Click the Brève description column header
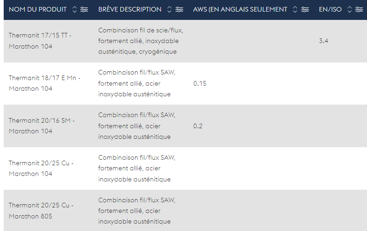This screenshot has width=367, height=231. (x=130, y=10)
